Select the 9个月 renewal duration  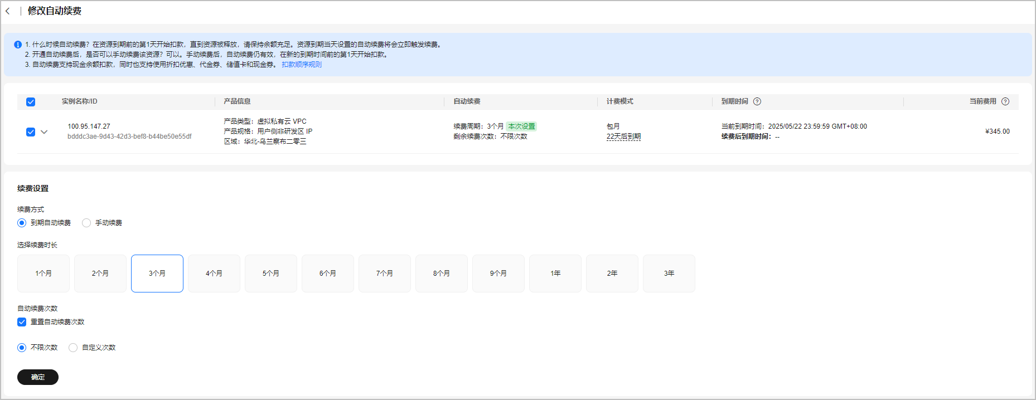click(498, 274)
